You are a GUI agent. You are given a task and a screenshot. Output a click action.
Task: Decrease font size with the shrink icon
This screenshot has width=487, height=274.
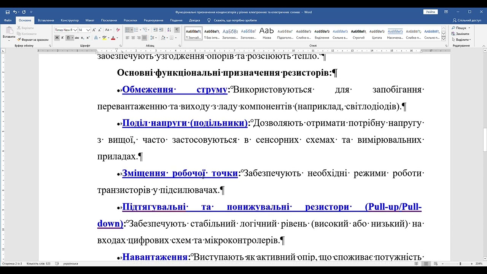coord(100,30)
